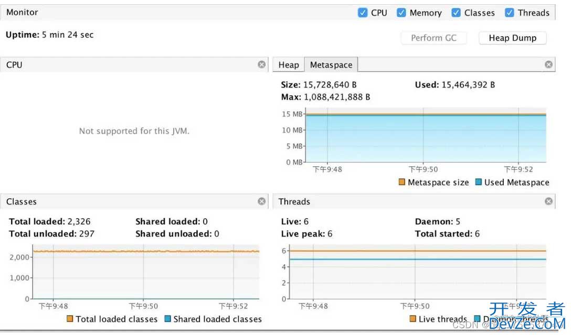The width and height of the screenshot is (571, 335).
Task: Click 'Not supported for this JVM.' message
Action: [x=134, y=131]
